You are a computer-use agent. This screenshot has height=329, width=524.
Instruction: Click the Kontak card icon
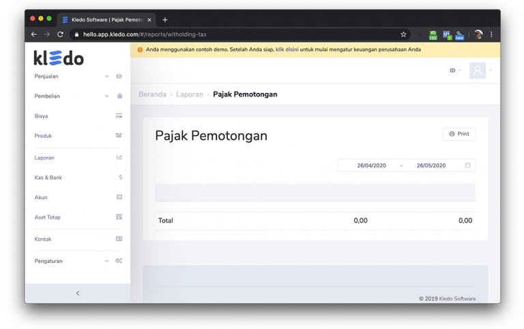(x=119, y=239)
